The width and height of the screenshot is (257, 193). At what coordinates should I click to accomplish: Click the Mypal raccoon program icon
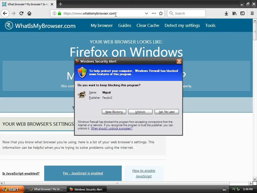tap(82, 95)
